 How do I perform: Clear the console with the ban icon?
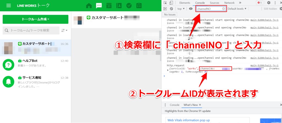[x=171, y=9]
